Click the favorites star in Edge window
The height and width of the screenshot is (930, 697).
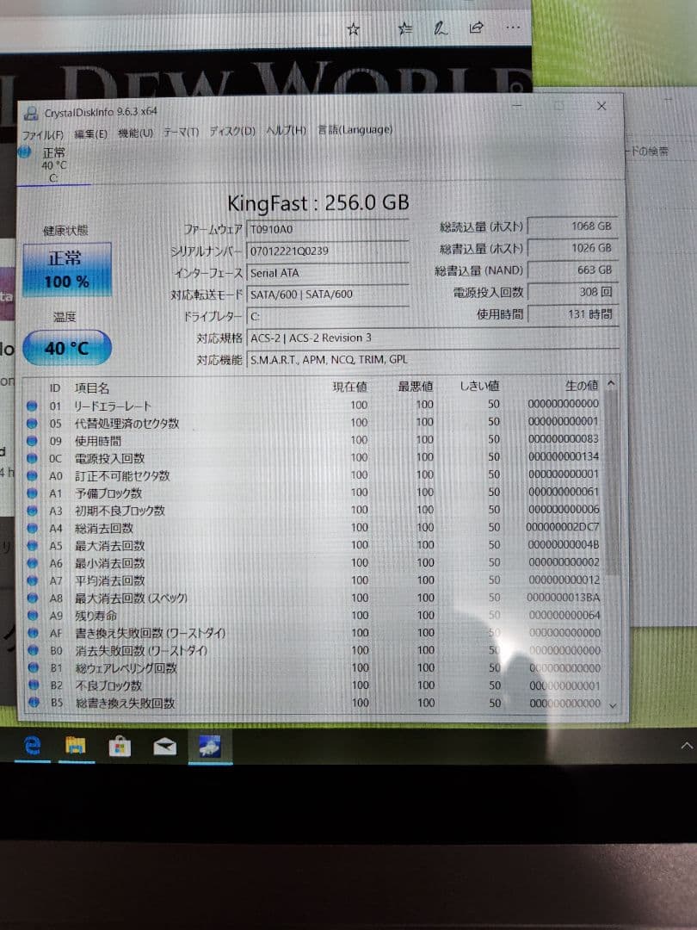(x=354, y=28)
